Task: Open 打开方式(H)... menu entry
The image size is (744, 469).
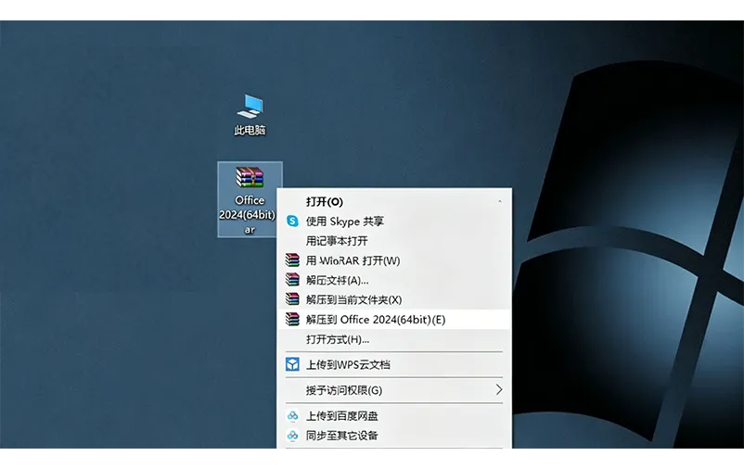Action: pyautogui.click(x=394, y=339)
